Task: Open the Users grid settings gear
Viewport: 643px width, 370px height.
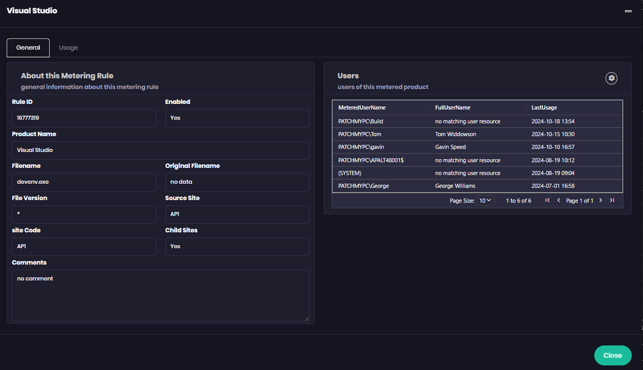Action: tap(611, 78)
